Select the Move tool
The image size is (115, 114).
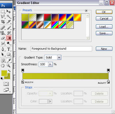[x=9, y=11]
